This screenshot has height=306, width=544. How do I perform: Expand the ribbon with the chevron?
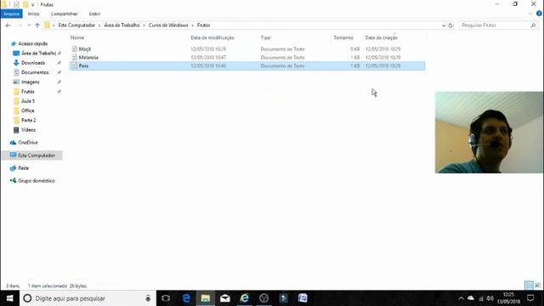[530, 14]
